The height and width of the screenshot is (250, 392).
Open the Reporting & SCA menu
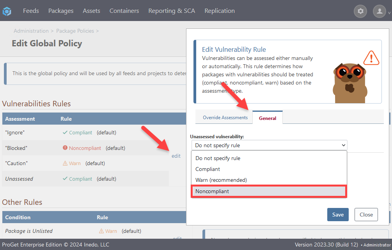tap(172, 11)
